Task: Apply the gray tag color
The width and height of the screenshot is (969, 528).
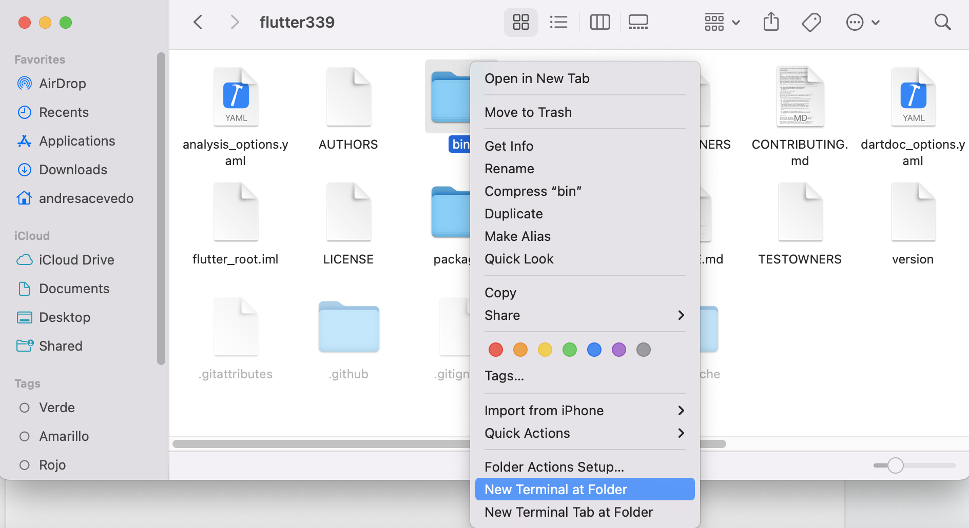Action: point(644,350)
